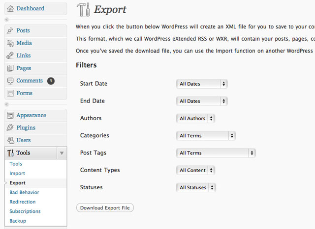Click the Links chain icon
The height and width of the screenshot is (229, 315).
click(x=10, y=55)
